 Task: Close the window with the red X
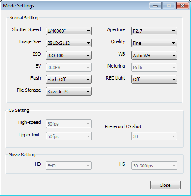point(182,6)
